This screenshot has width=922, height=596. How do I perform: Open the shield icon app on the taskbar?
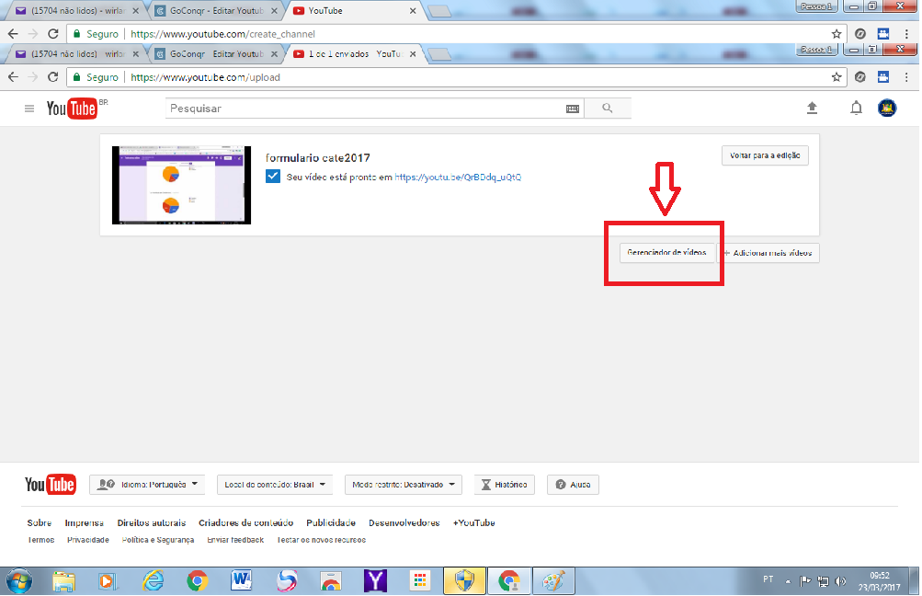click(x=464, y=581)
